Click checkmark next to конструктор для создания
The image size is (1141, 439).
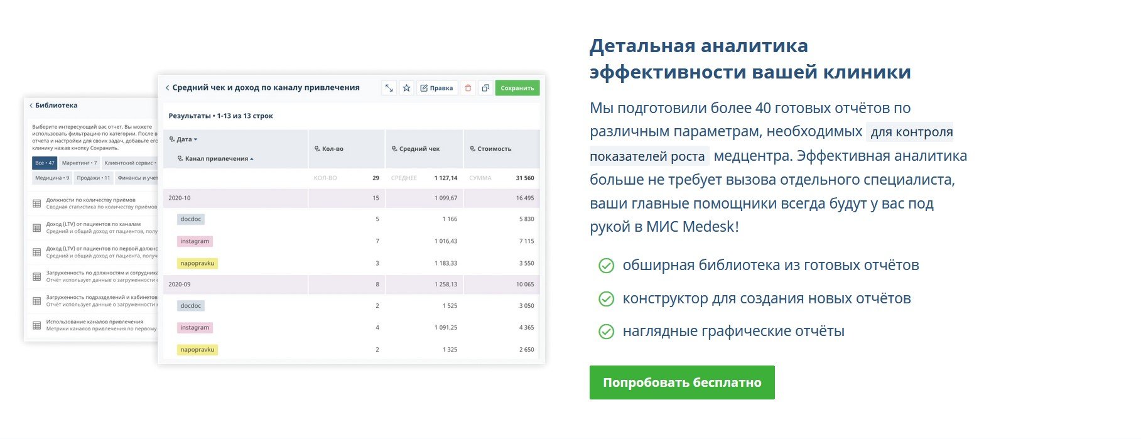tap(606, 299)
